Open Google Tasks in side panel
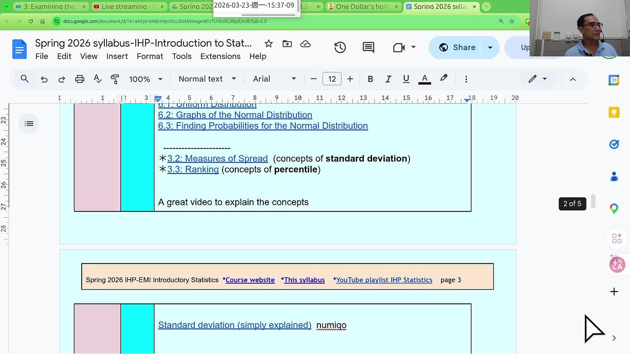The height and width of the screenshot is (354, 630). click(614, 144)
